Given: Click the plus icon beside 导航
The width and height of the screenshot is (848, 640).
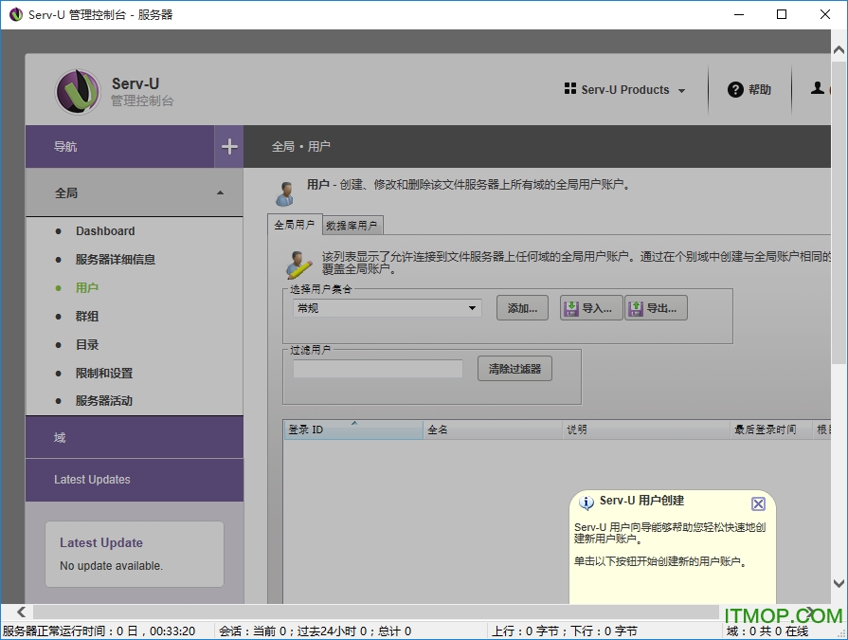Looking at the screenshot, I should 229,146.
